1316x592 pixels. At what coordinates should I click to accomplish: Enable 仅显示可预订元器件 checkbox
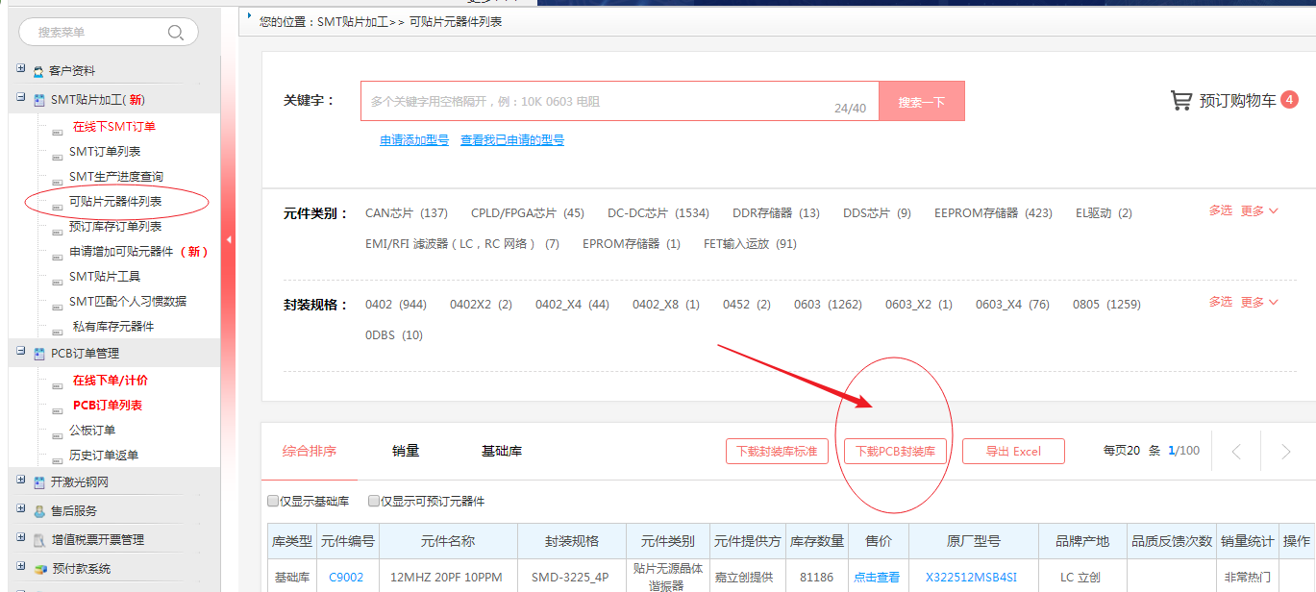374,502
